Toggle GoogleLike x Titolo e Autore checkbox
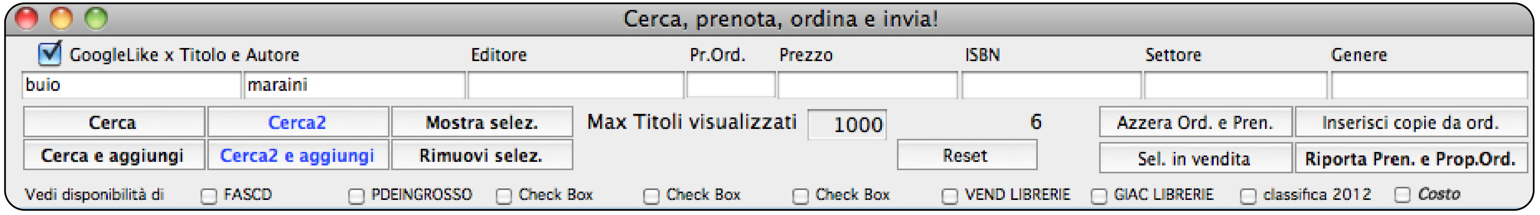 50,54
